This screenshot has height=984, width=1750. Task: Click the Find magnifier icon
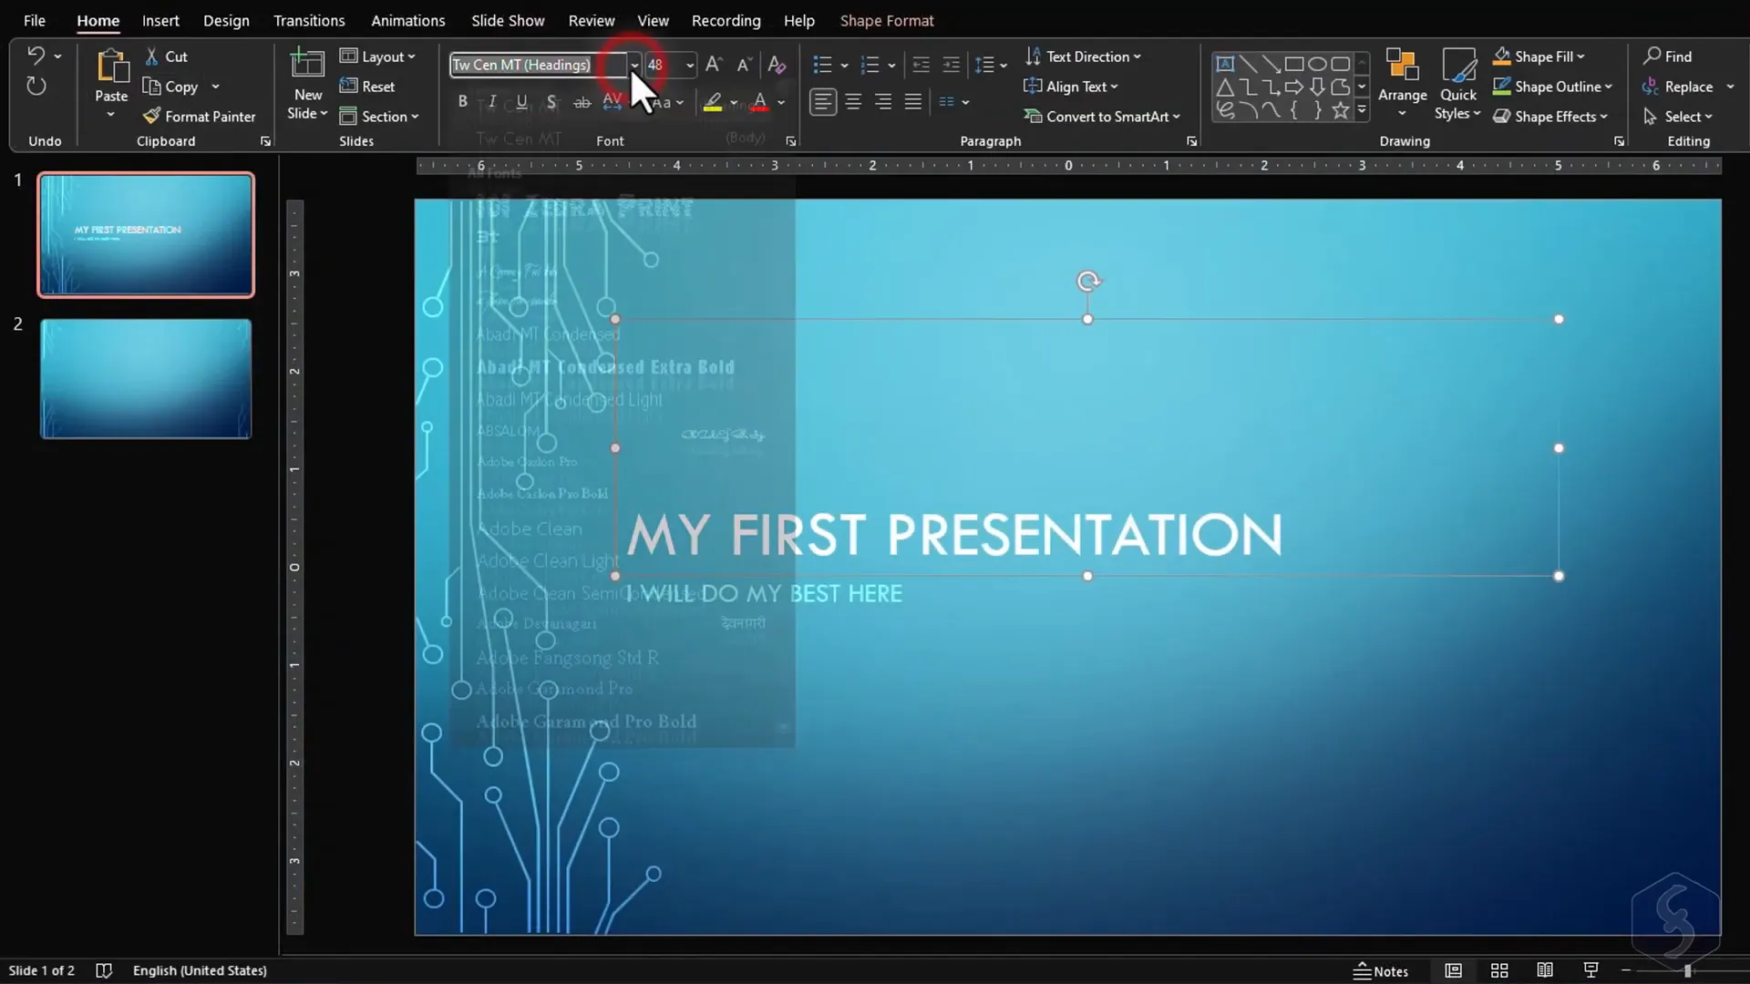(x=1652, y=56)
